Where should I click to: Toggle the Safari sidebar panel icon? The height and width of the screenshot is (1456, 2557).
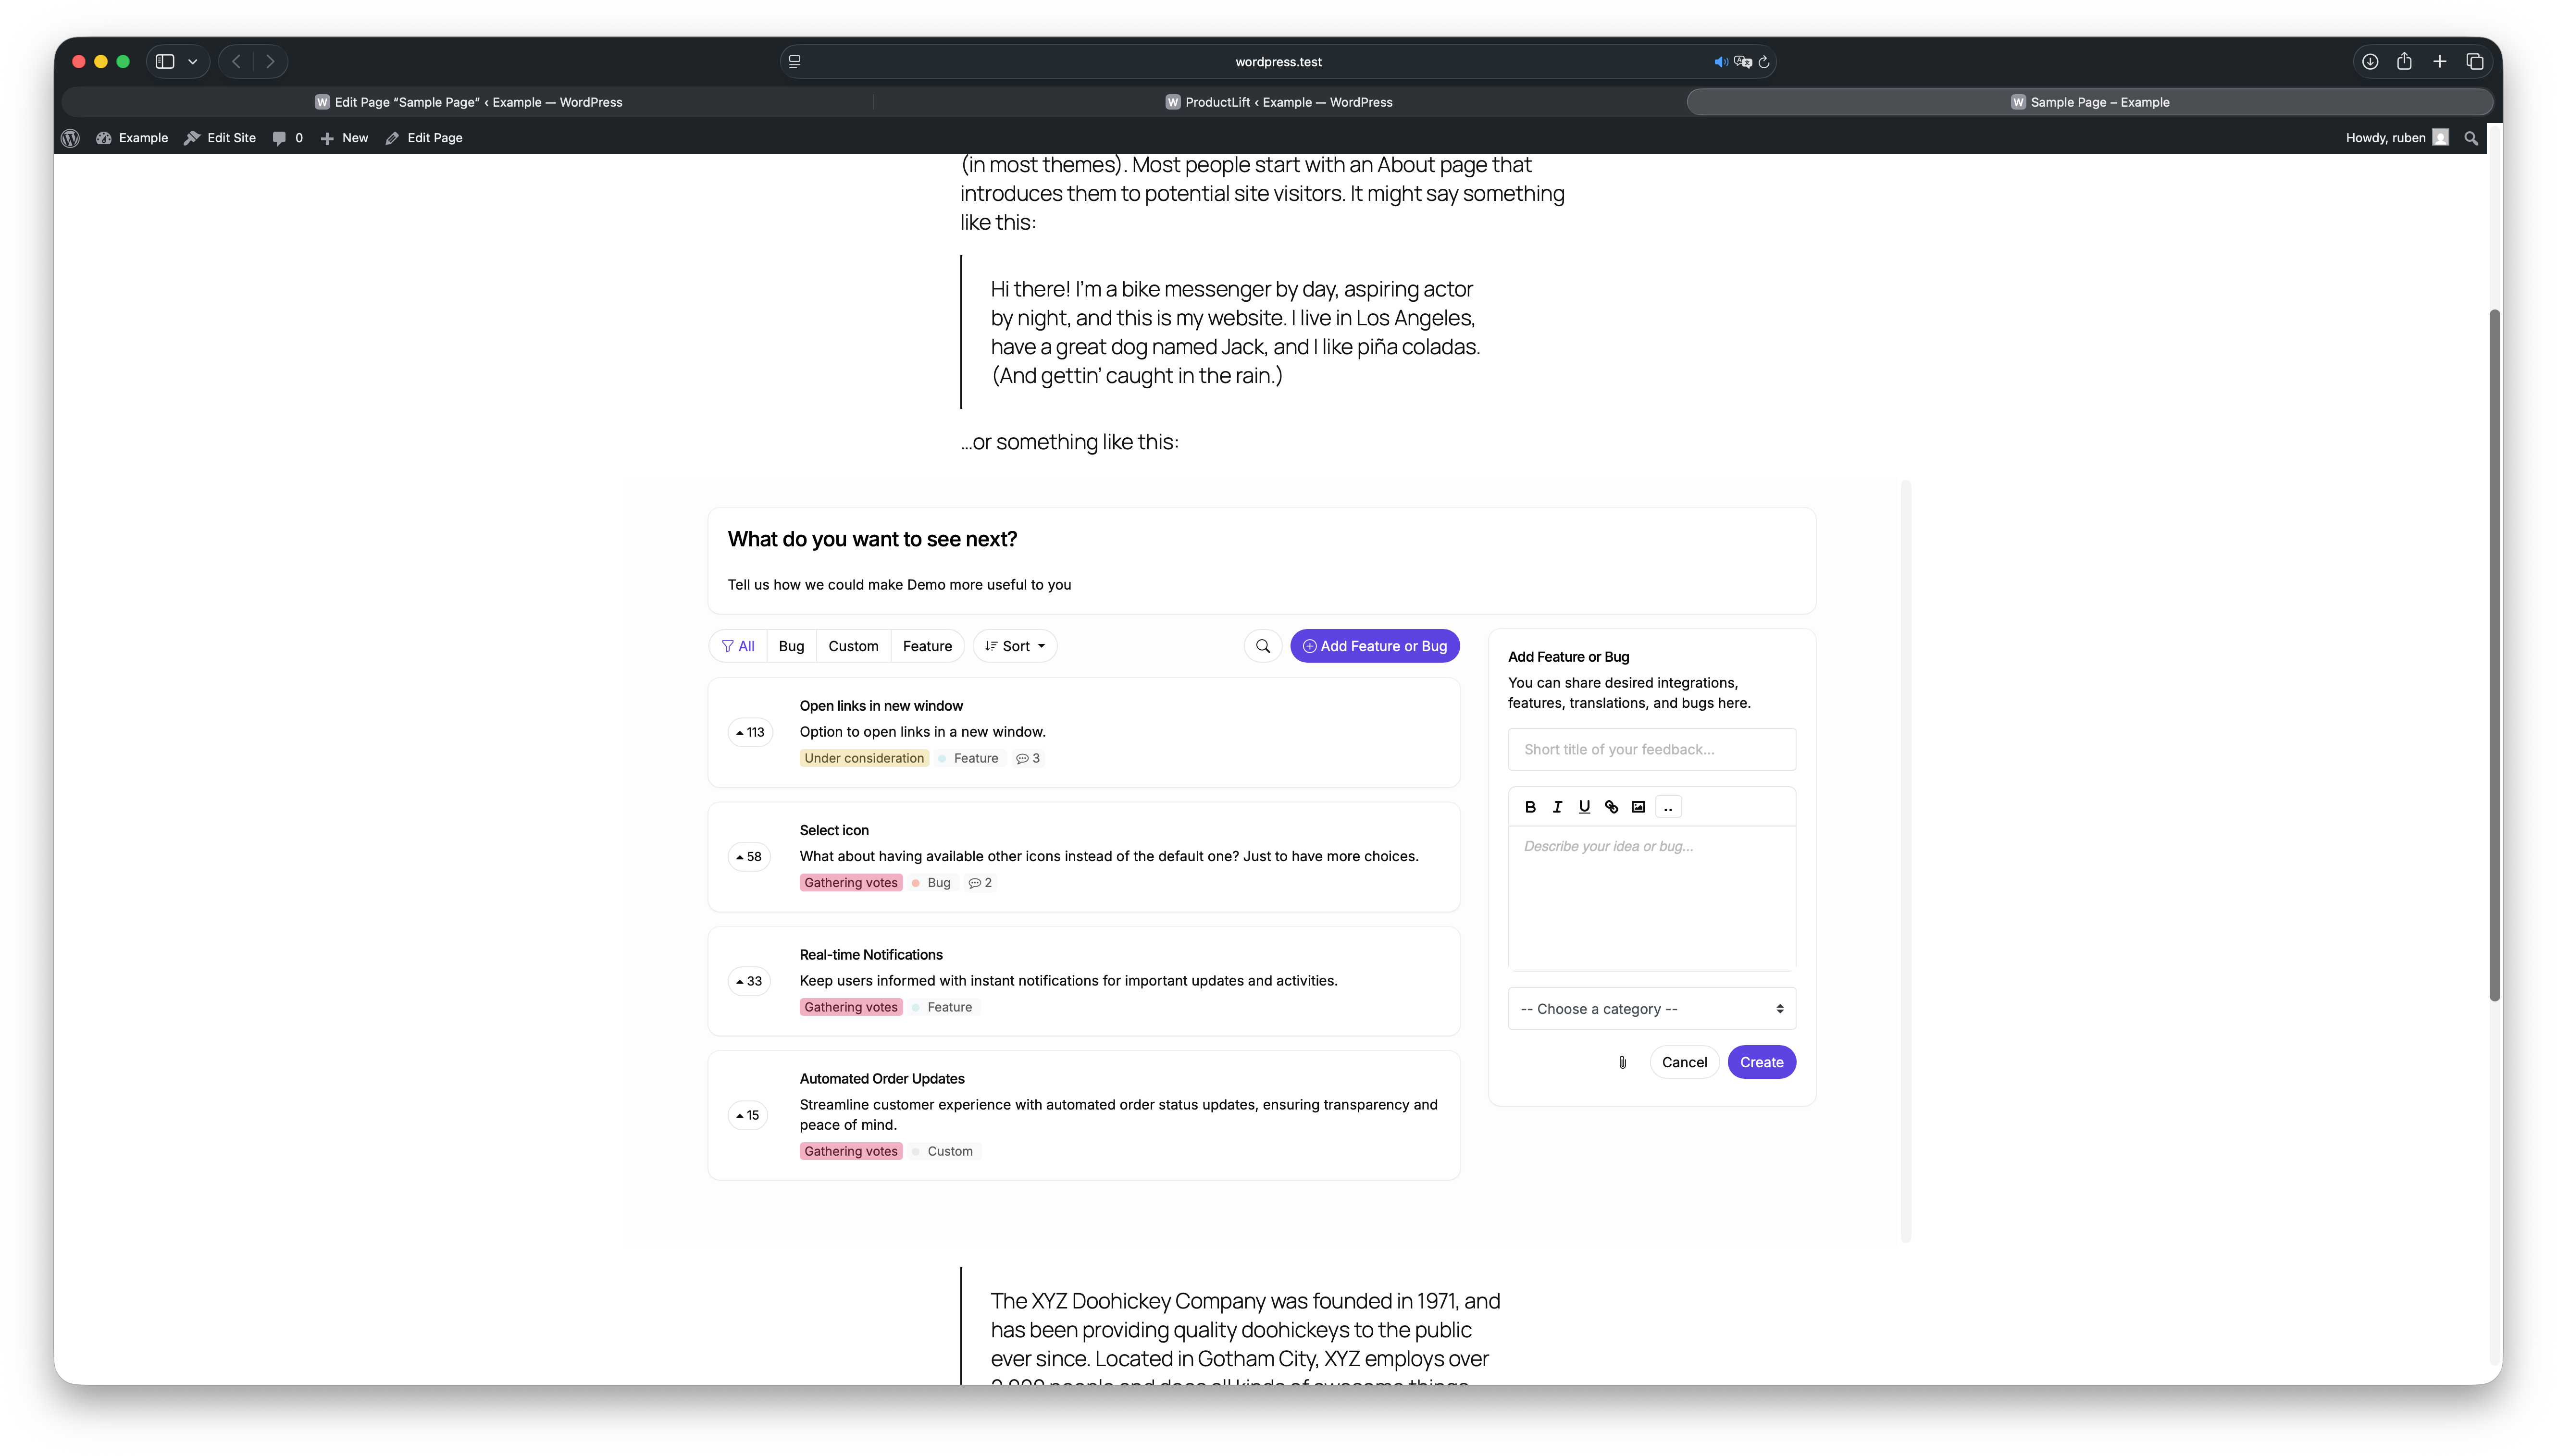click(x=165, y=62)
